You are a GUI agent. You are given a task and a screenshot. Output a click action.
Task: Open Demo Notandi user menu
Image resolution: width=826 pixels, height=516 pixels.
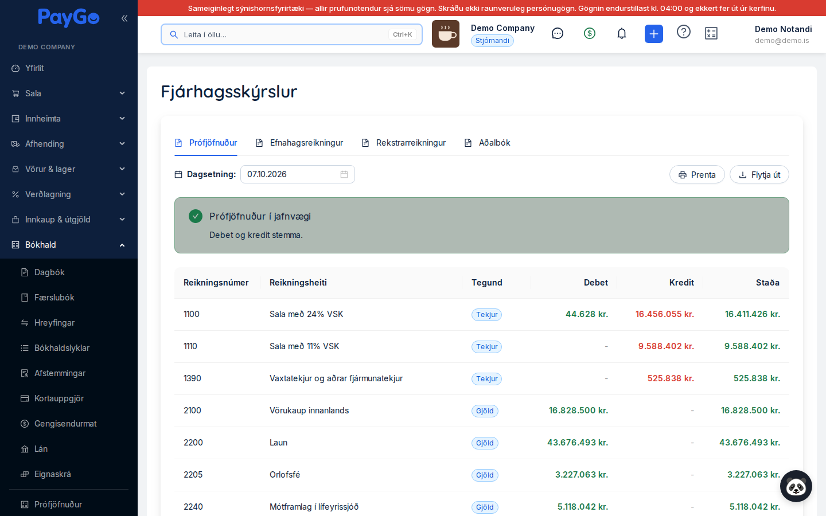tap(783, 34)
